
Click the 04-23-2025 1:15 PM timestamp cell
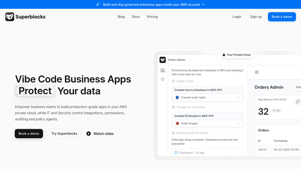point(286,150)
